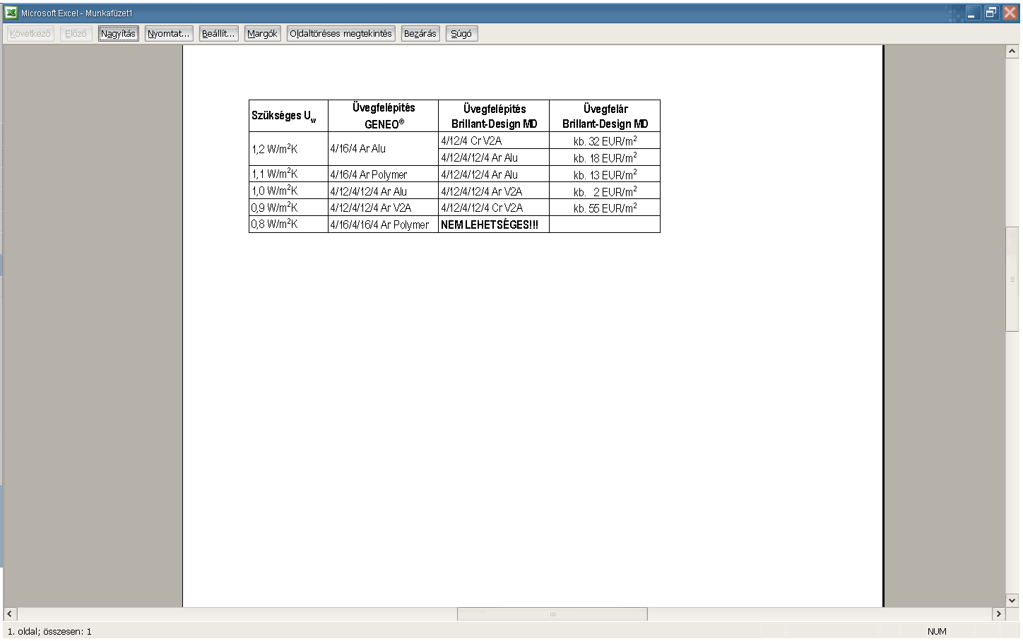Image resolution: width=1023 pixels, height=641 pixels.
Task: Close print preview with Bezárás button
Action: point(420,33)
